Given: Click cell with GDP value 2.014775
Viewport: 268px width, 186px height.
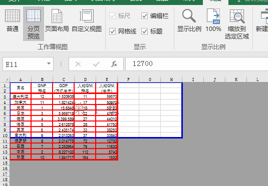Looking at the screenshot, I should pyautogui.click(x=64, y=141).
